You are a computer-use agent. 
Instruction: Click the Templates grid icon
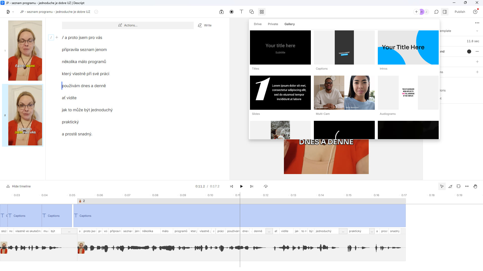click(x=262, y=12)
